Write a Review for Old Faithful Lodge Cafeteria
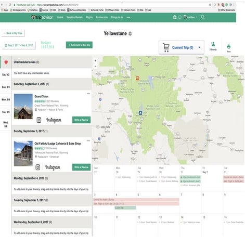Image resolution: width=245 pixels, height=245 pixels. click(x=81, y=167)
